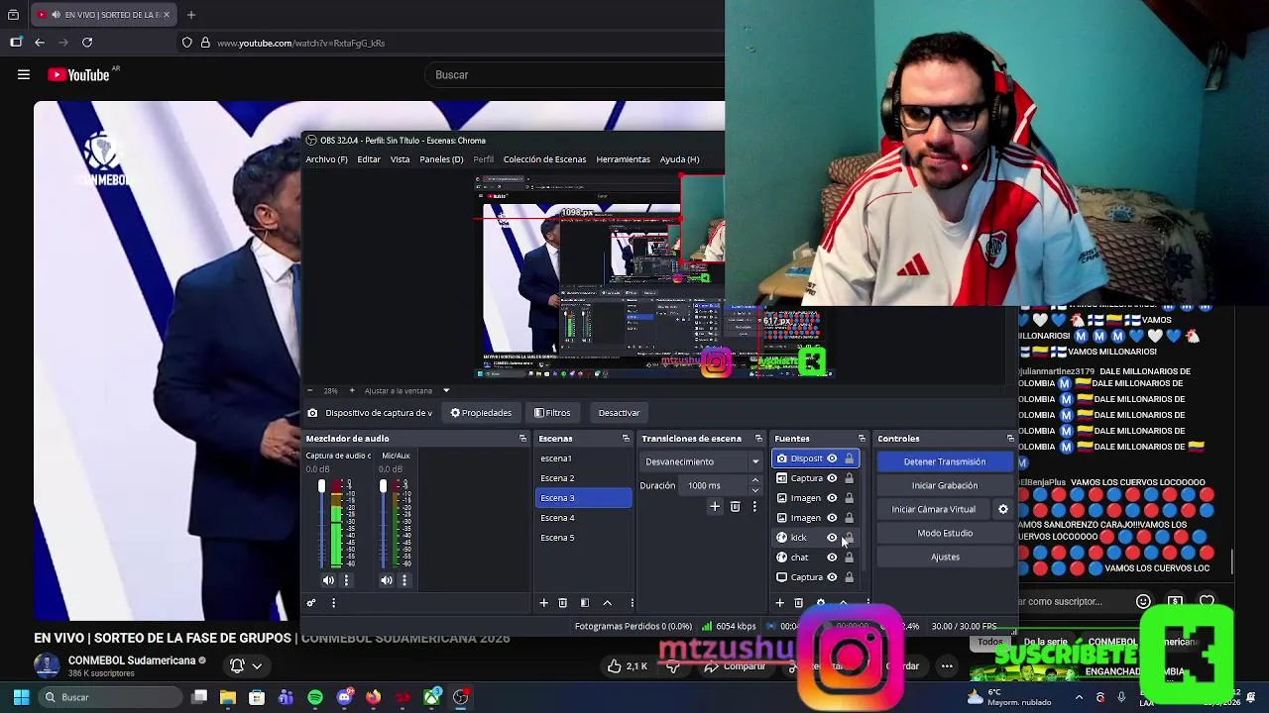Viewport: 1269px width, 713px height.
Task: Like the YouTube video
Action: pos(629,666)
